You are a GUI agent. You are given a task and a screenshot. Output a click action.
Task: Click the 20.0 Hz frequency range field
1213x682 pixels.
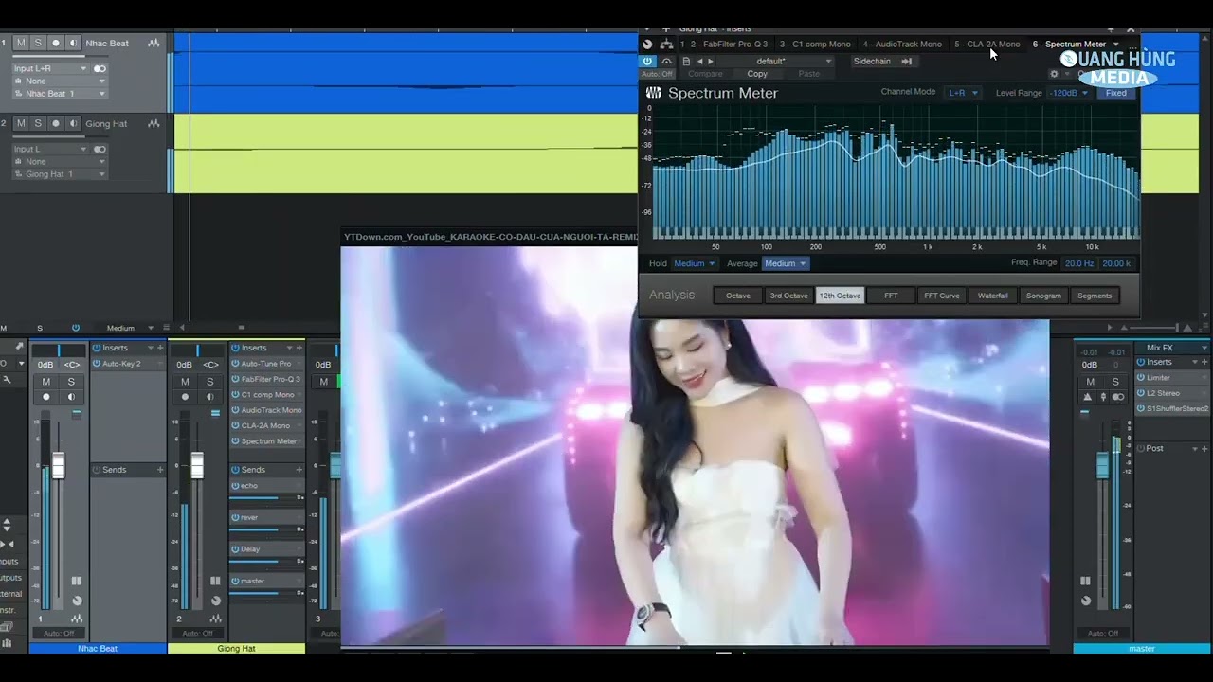tap(1078, 263)
